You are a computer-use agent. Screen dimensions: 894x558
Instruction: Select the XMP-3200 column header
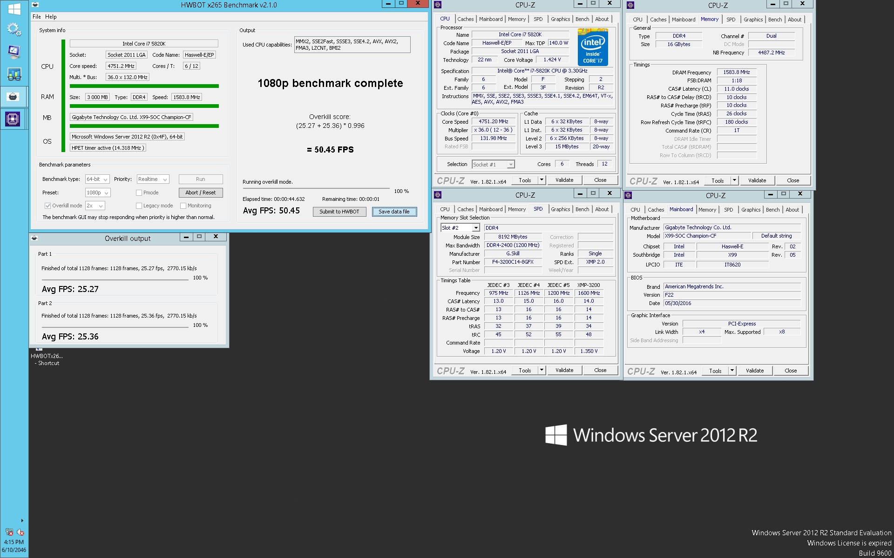[x=589, y=285]
